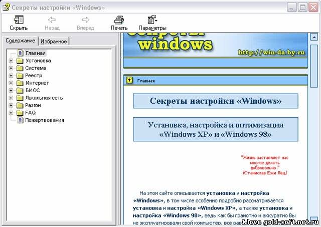
Task: Click the Разгон folder icon
Action: [20, 105]
